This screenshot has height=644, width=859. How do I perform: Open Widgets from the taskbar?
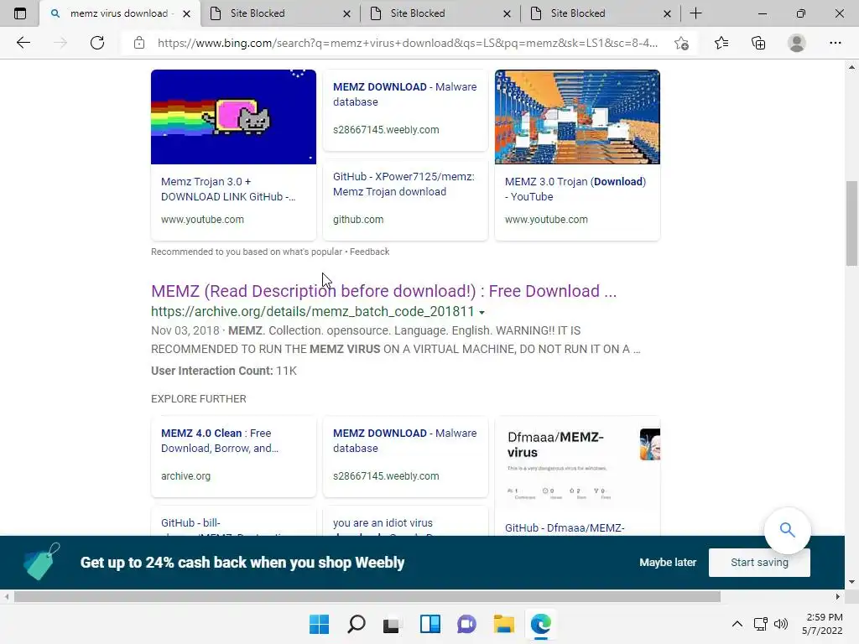tap(429, 624)
